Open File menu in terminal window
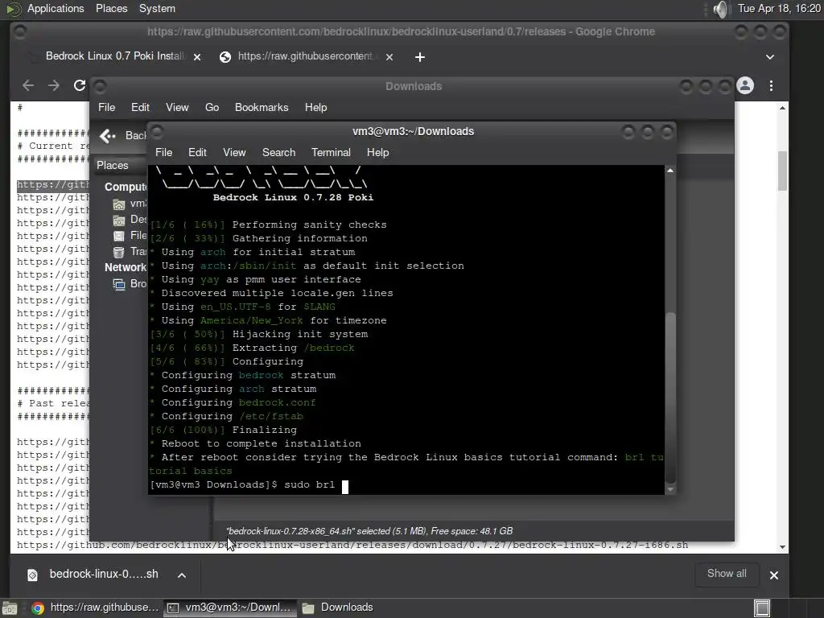Viewport: 824px width, 618px height. click(x=164, y=152)
